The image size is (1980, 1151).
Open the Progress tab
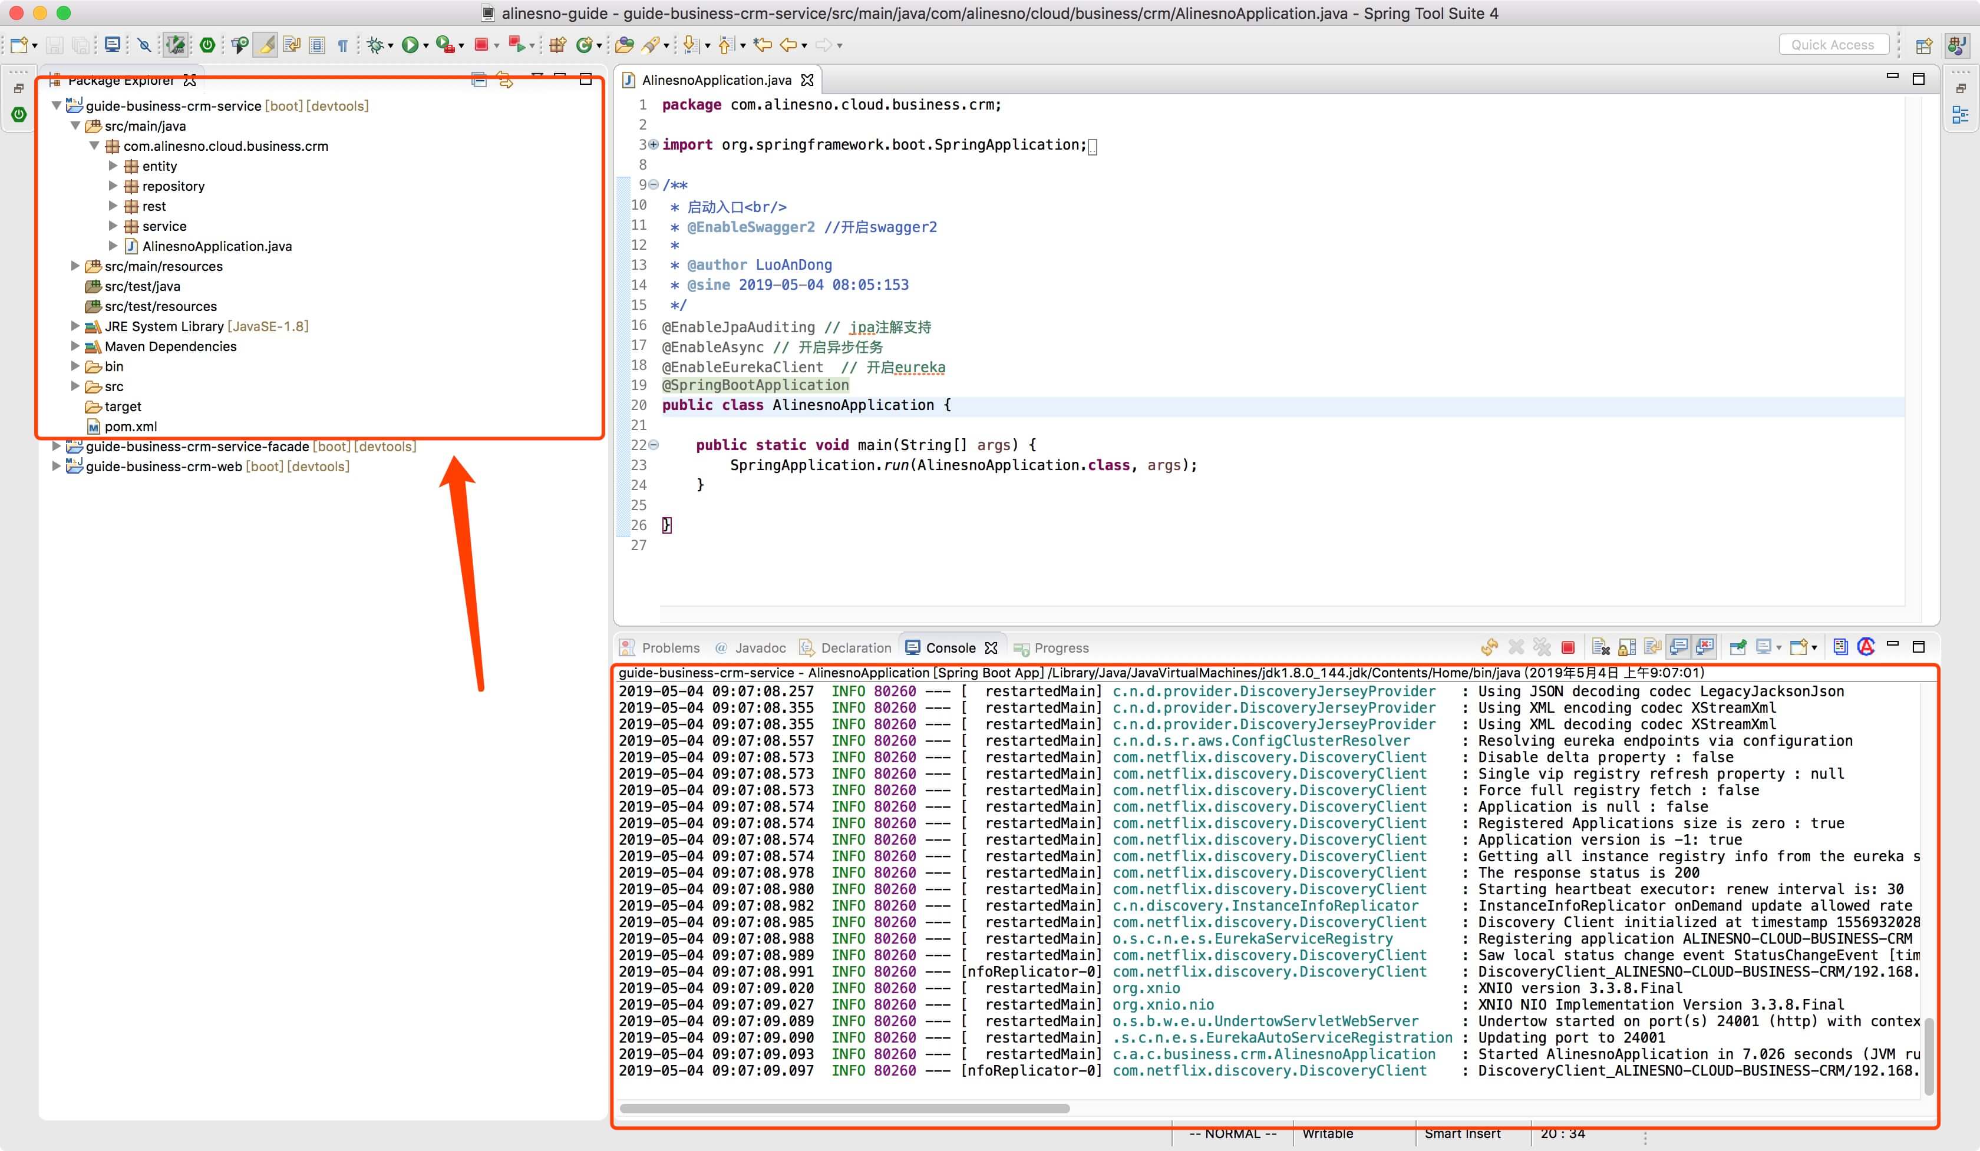point(1060,648)
